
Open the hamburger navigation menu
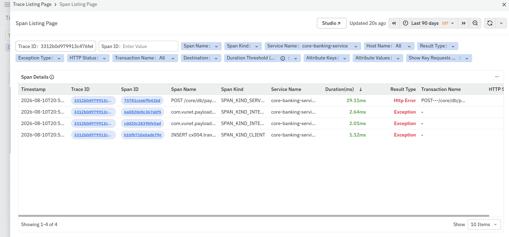pos(7,4)
